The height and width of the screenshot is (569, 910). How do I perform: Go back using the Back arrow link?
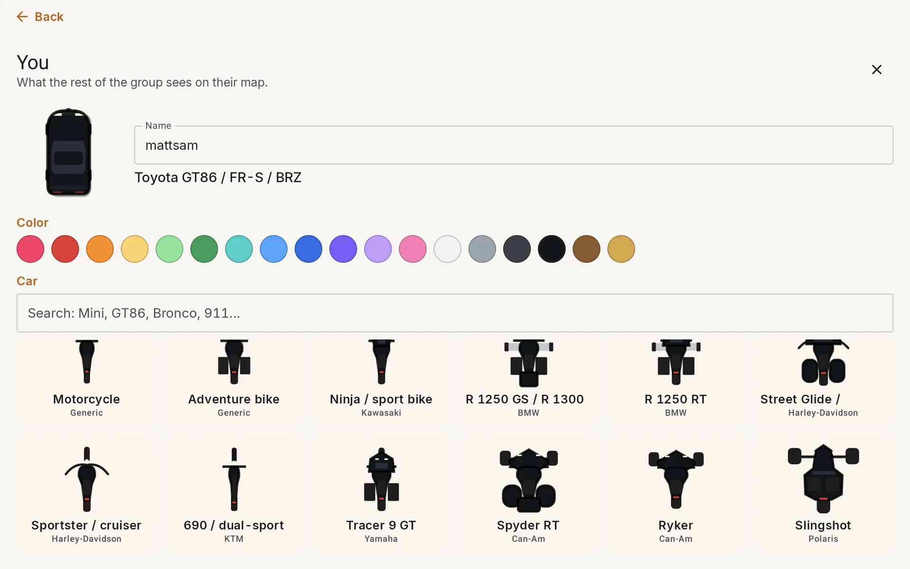[40, 17]
